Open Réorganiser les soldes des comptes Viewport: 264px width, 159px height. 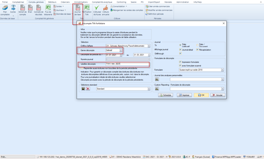[127, 10]
